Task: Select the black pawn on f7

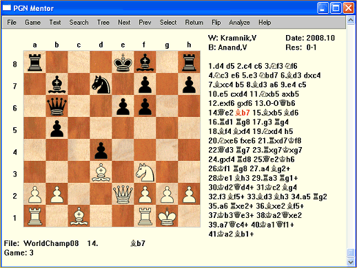Action: [x=145, y=84]
